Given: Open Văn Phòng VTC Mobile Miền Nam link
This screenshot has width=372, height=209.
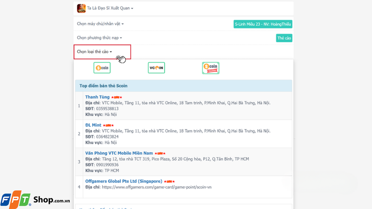Looking at the screenshot, I should [119, 153].
